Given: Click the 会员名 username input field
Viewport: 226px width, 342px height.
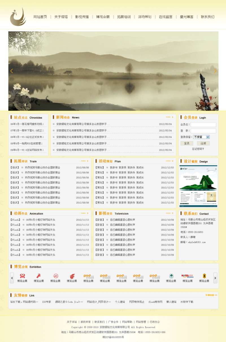Looking at the screenshot, I should [203, 124].
